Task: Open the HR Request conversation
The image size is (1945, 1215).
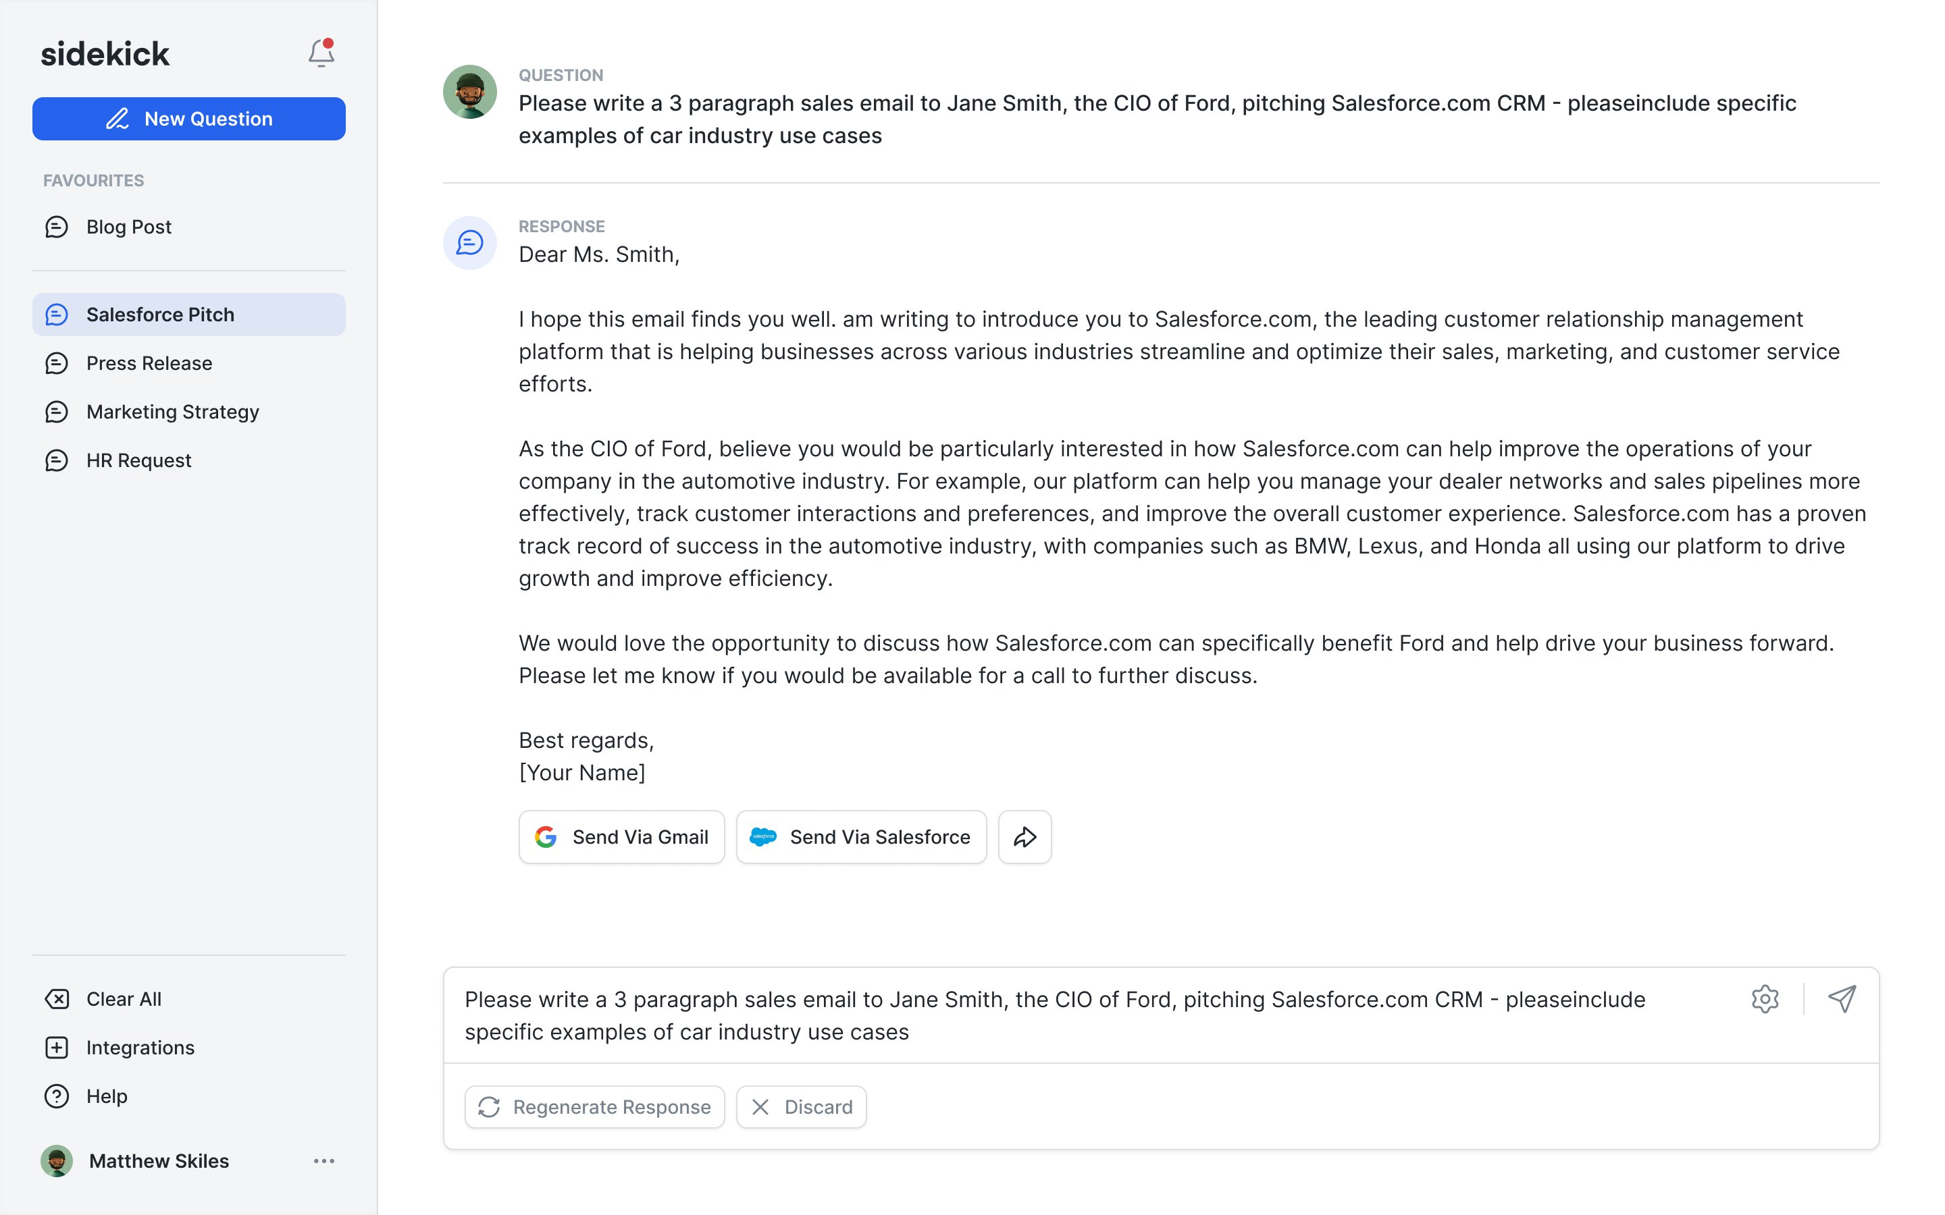Action: (139, 460)
